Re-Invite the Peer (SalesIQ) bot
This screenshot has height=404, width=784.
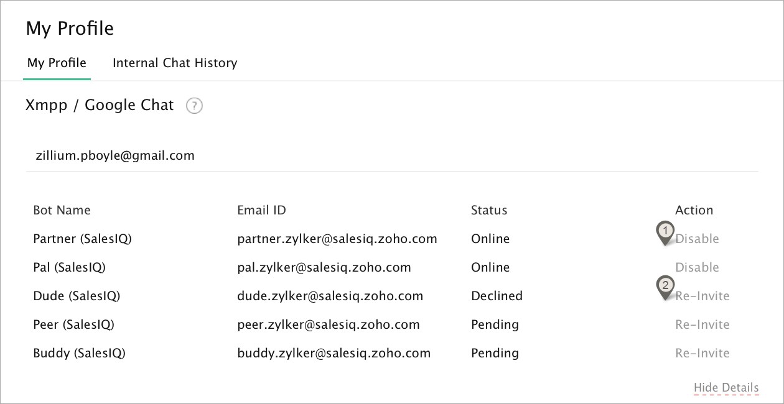point(702,324)
